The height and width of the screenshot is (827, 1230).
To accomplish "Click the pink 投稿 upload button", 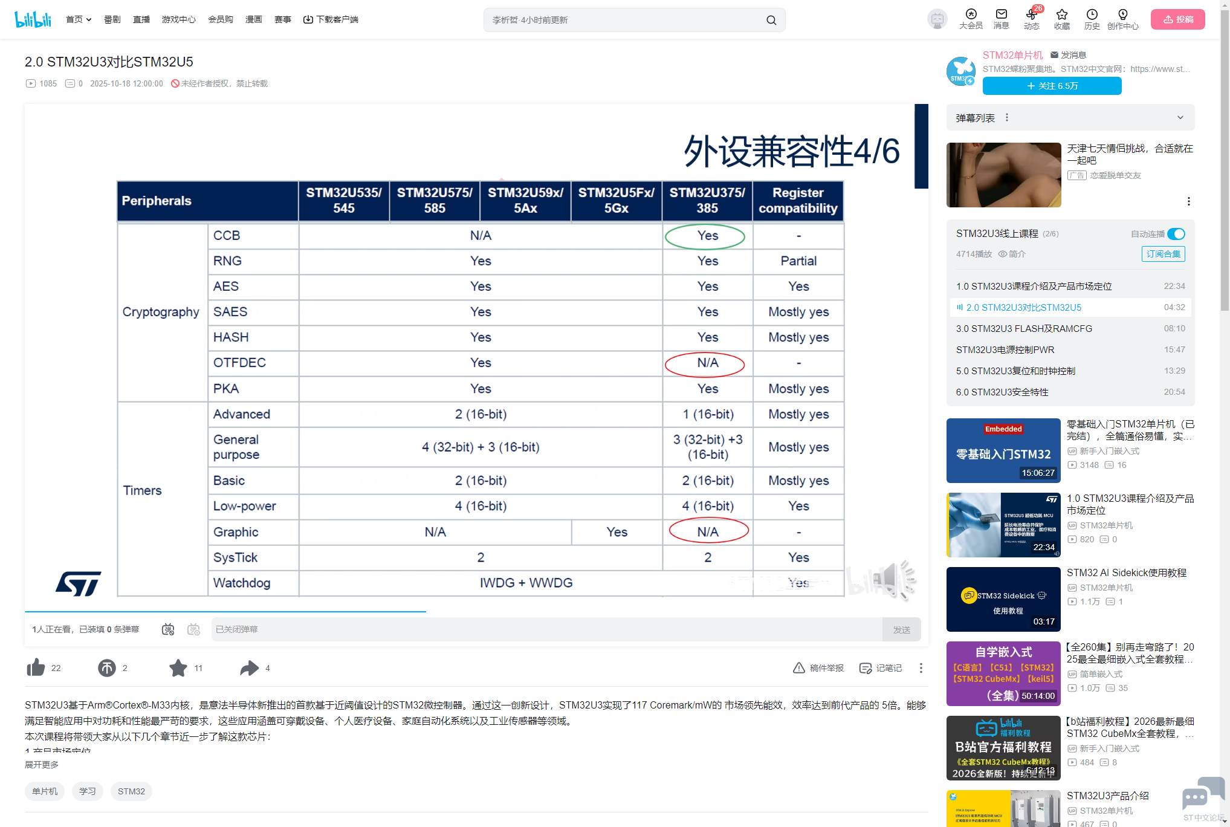I will point(1178,19).
